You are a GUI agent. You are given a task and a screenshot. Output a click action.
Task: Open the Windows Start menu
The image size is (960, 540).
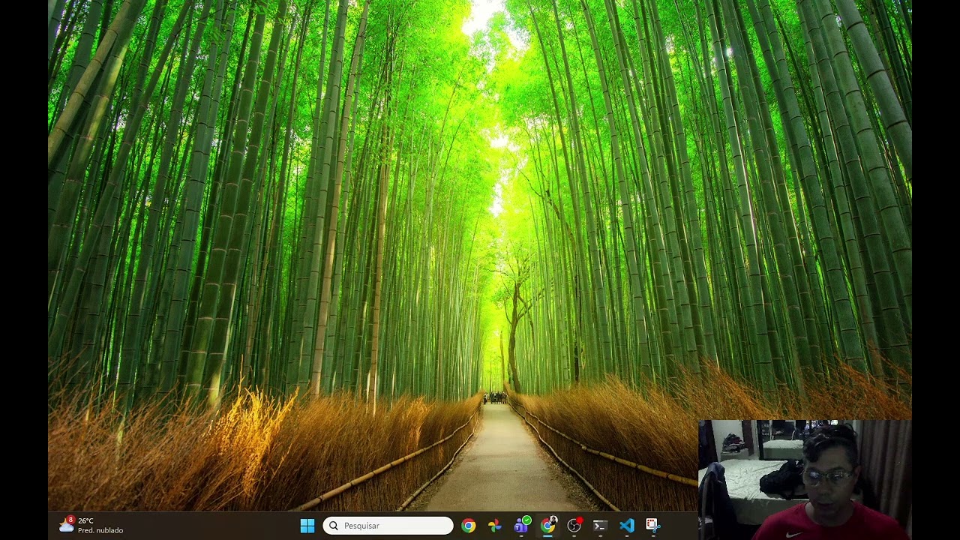coord(307,526)
